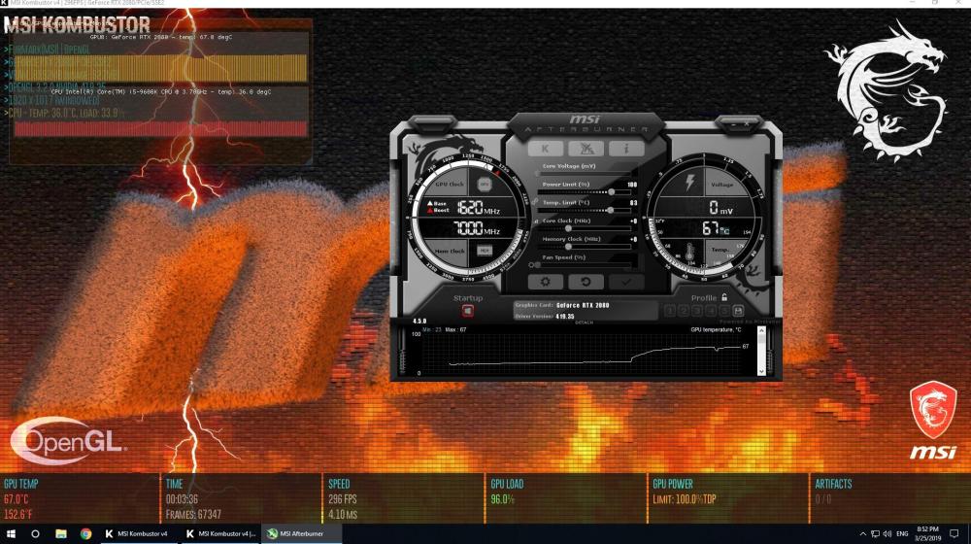Select profile slot 4 in Afterburner
971x544 pixels.
coord(711,311)
